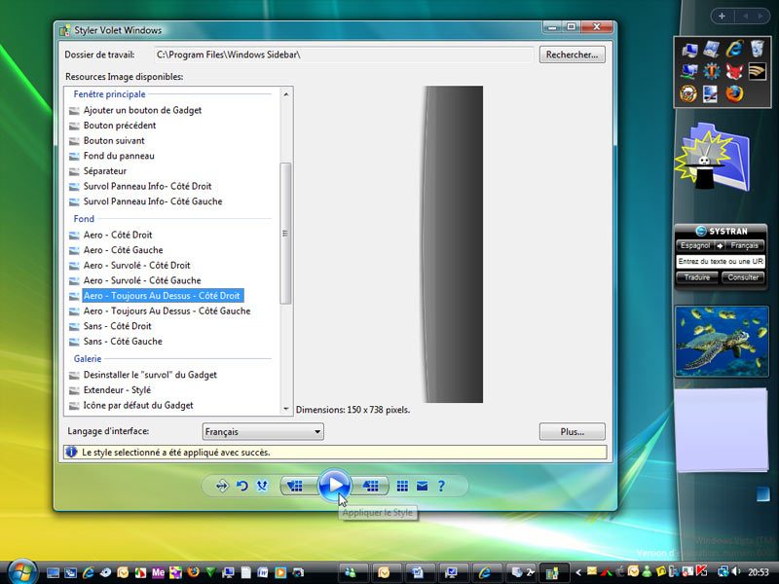Viewport: 779px width, 584px height.
Task: Click the question mark help icon
Action: click(440, 486)
